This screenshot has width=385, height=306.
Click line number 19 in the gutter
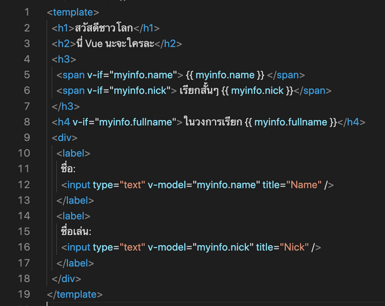pyautogui.click(x=24, y=295)
